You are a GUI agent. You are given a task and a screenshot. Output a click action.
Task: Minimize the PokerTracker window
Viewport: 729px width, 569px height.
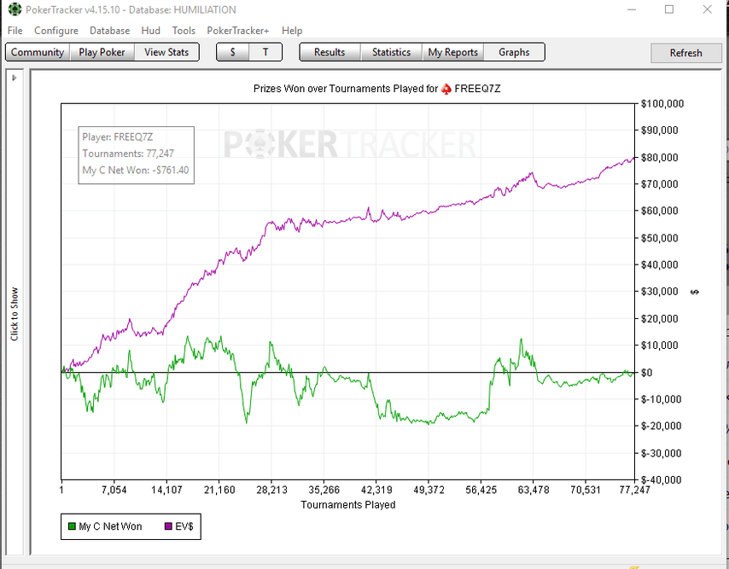point(632,9)
